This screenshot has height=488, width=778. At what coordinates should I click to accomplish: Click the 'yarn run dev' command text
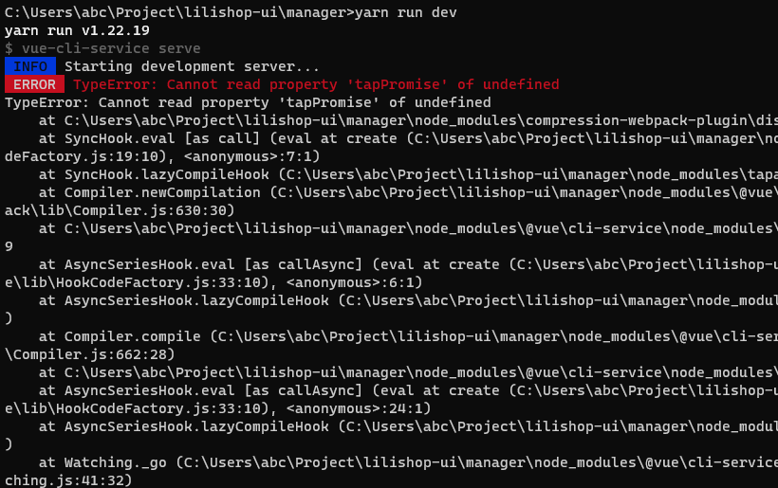(405, 12)
